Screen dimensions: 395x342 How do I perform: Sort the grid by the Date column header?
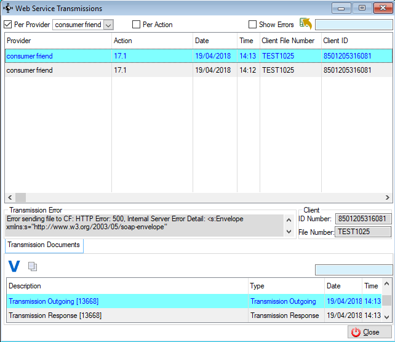(214, 41)
